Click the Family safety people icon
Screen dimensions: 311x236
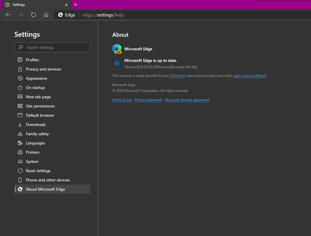coord(20,134)
